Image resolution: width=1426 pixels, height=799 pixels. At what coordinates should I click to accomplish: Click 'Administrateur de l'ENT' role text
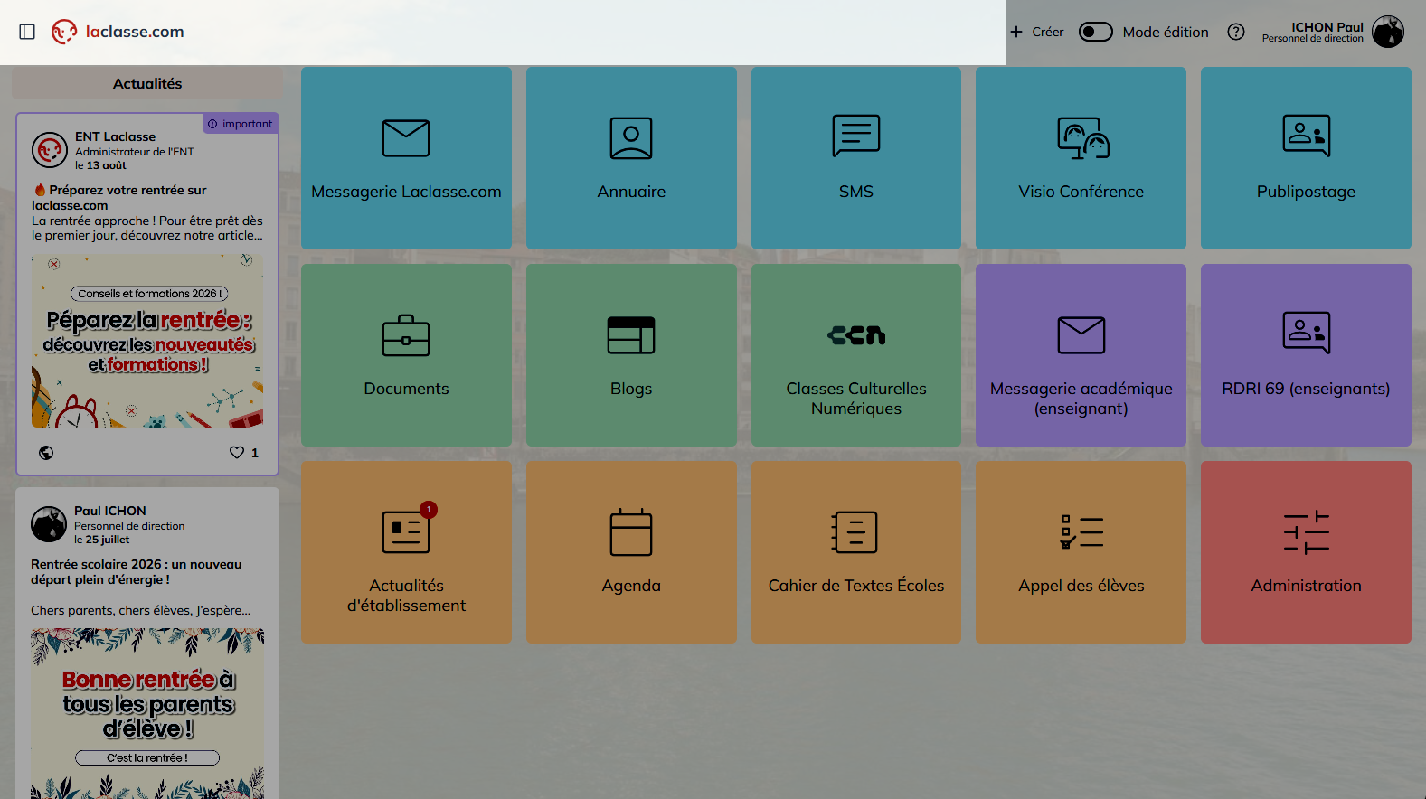[x=134, y=152]
